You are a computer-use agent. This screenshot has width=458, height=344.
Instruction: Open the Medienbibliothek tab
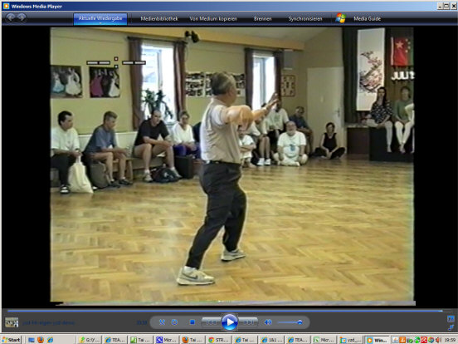click(x=159, y=19)
